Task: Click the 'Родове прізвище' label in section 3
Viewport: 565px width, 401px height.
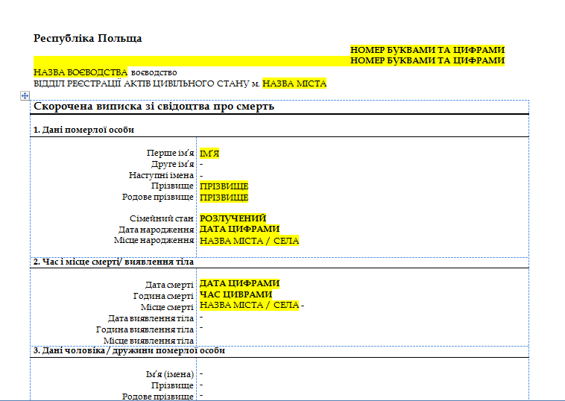Action: click(158, 397)
